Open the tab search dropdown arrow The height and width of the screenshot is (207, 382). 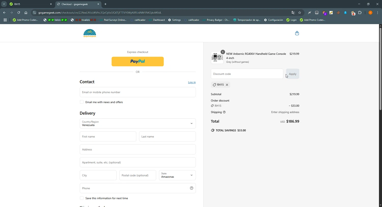pos(4,4)
